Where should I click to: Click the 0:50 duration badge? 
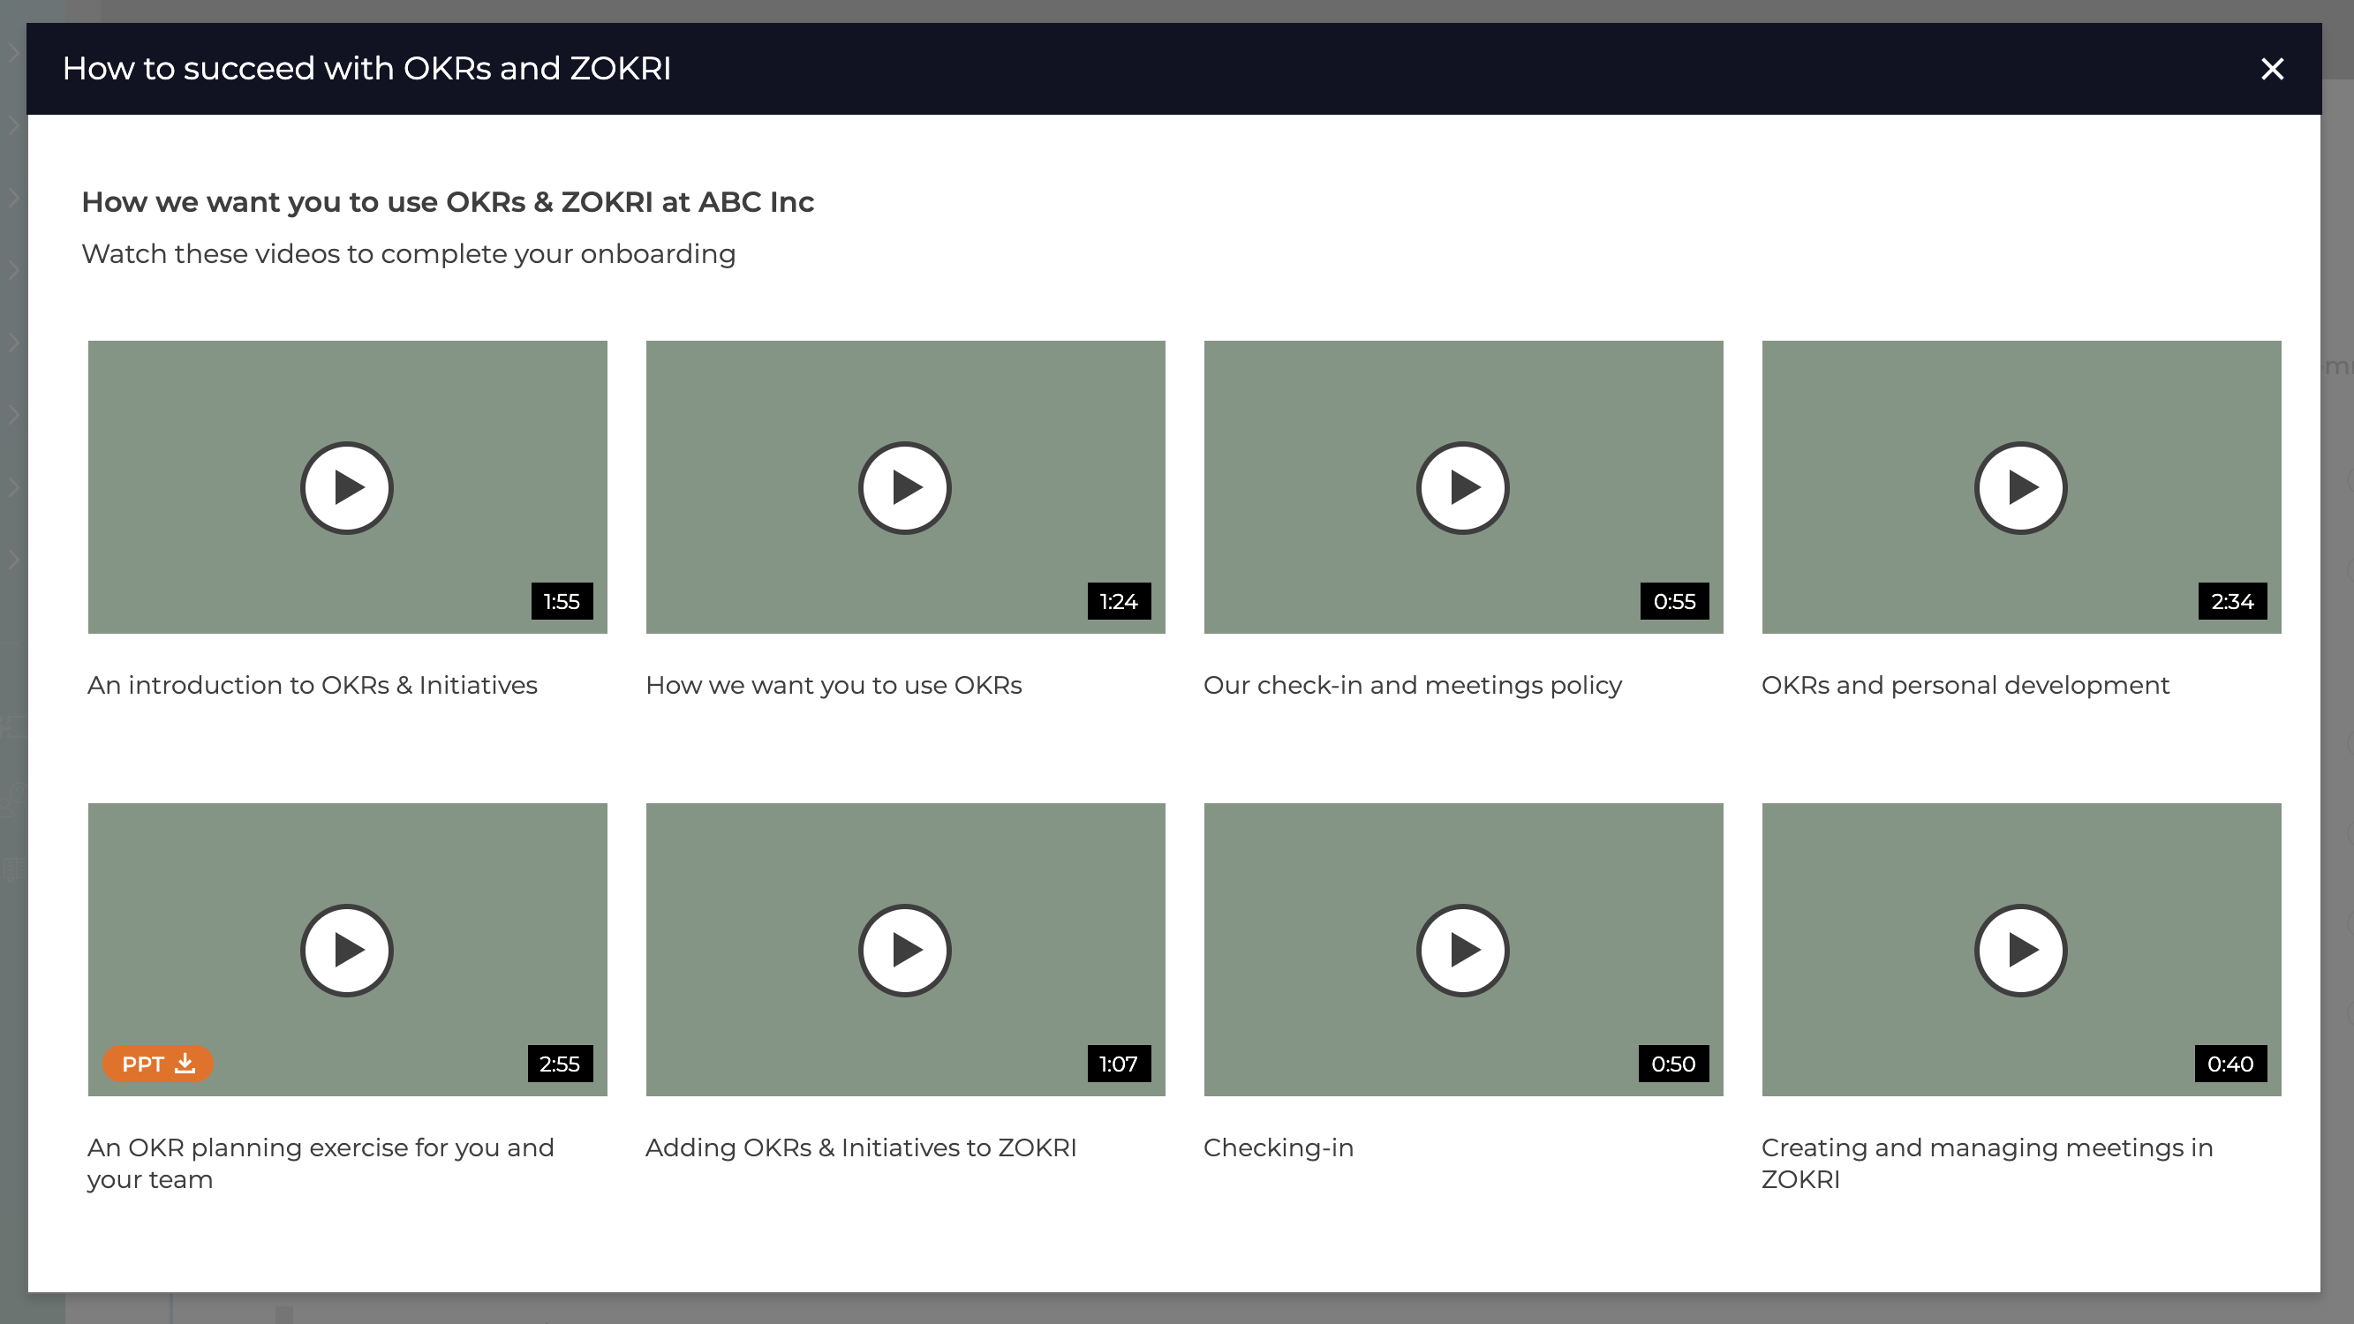pos(1673,1064)
